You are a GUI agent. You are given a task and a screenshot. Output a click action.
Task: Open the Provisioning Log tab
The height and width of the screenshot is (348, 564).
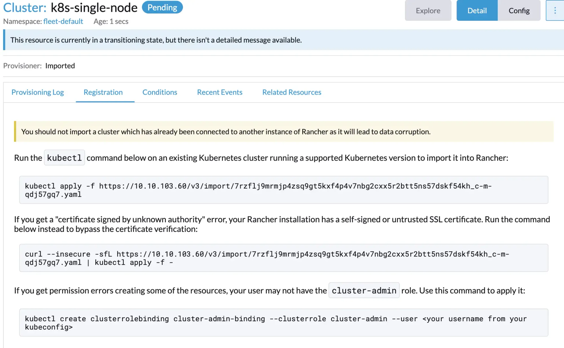(x=38, y=92)
